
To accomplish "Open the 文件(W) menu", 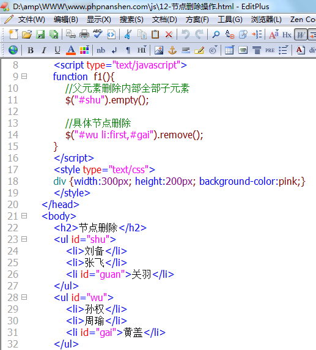I will [x=31, y=20].
